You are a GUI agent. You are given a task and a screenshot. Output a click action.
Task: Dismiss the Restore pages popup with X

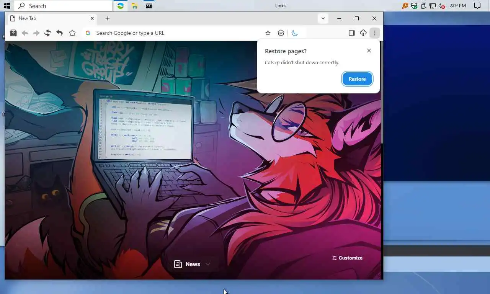[x=369, y=51]
